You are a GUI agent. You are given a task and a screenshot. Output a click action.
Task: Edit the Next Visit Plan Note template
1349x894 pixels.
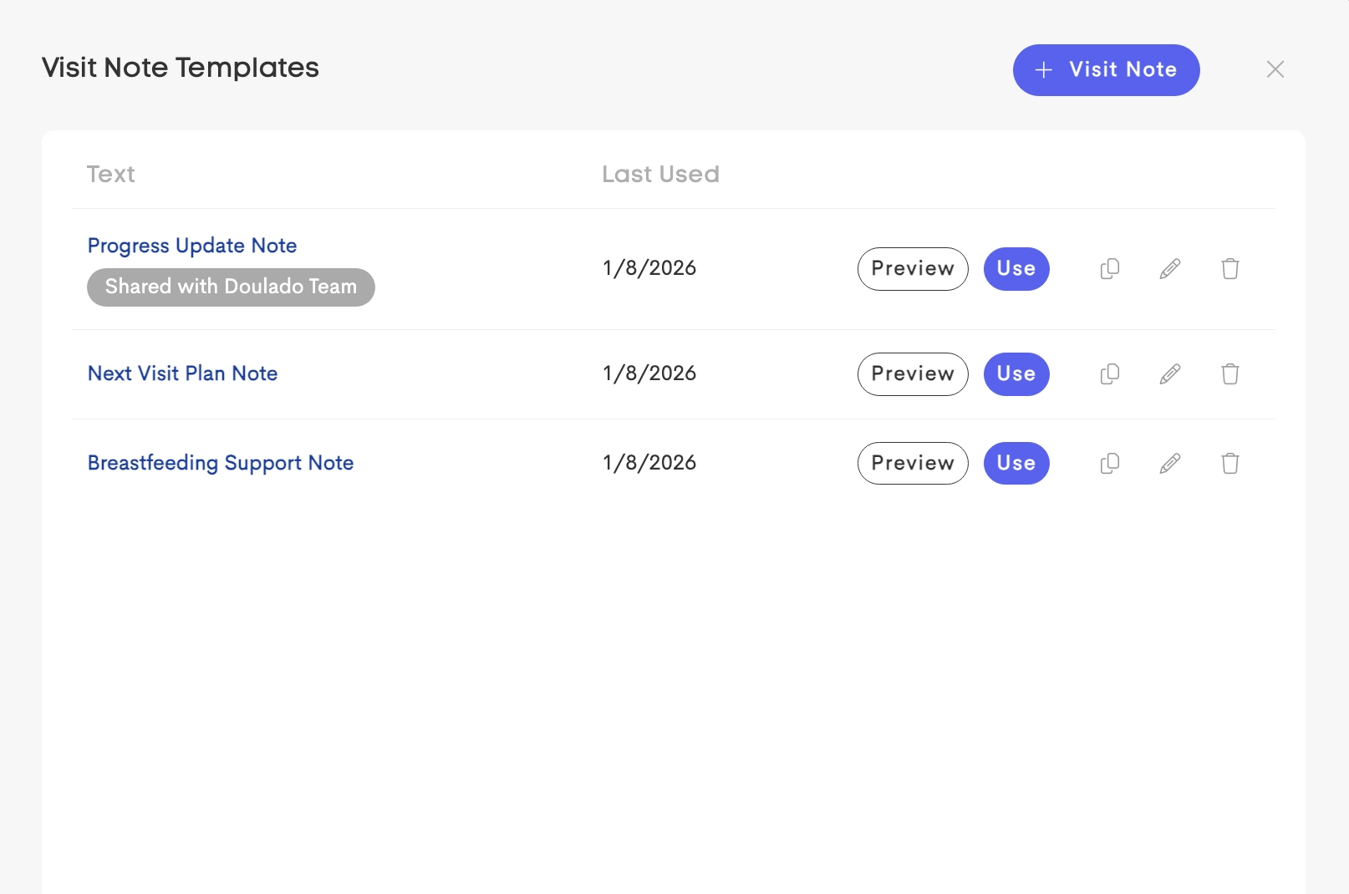[1170, 374]
